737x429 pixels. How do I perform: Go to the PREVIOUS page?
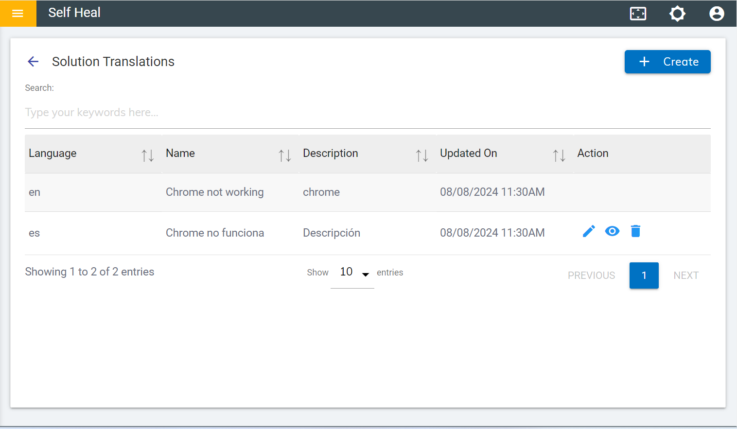click(x=591, y=275)
